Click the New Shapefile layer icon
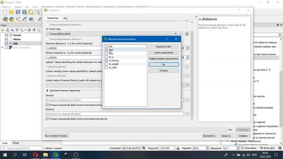Screen dimensions: 283x159 pos(18,19)
